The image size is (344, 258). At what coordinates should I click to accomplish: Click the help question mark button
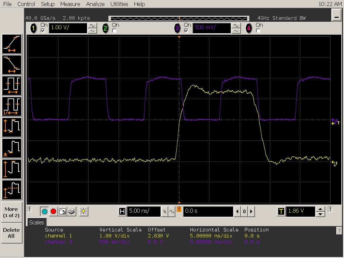[x=339, y=231]
